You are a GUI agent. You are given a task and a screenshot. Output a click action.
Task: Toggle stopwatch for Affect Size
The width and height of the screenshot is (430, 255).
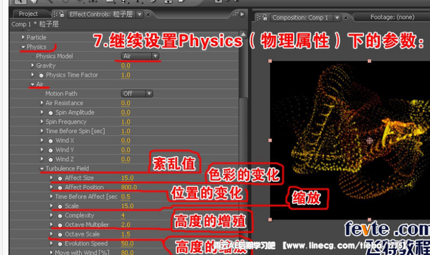pyautogui.click(x=60, y=178)
